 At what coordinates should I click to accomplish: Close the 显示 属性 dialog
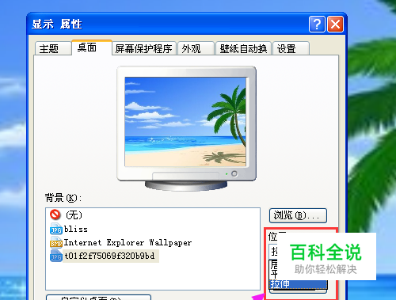(x=335, y=25)
